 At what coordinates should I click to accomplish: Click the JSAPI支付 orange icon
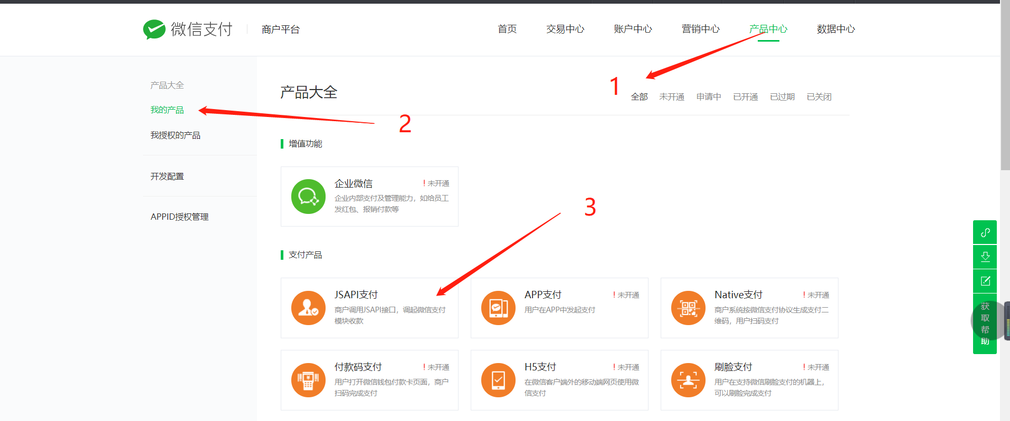point(308,308)
